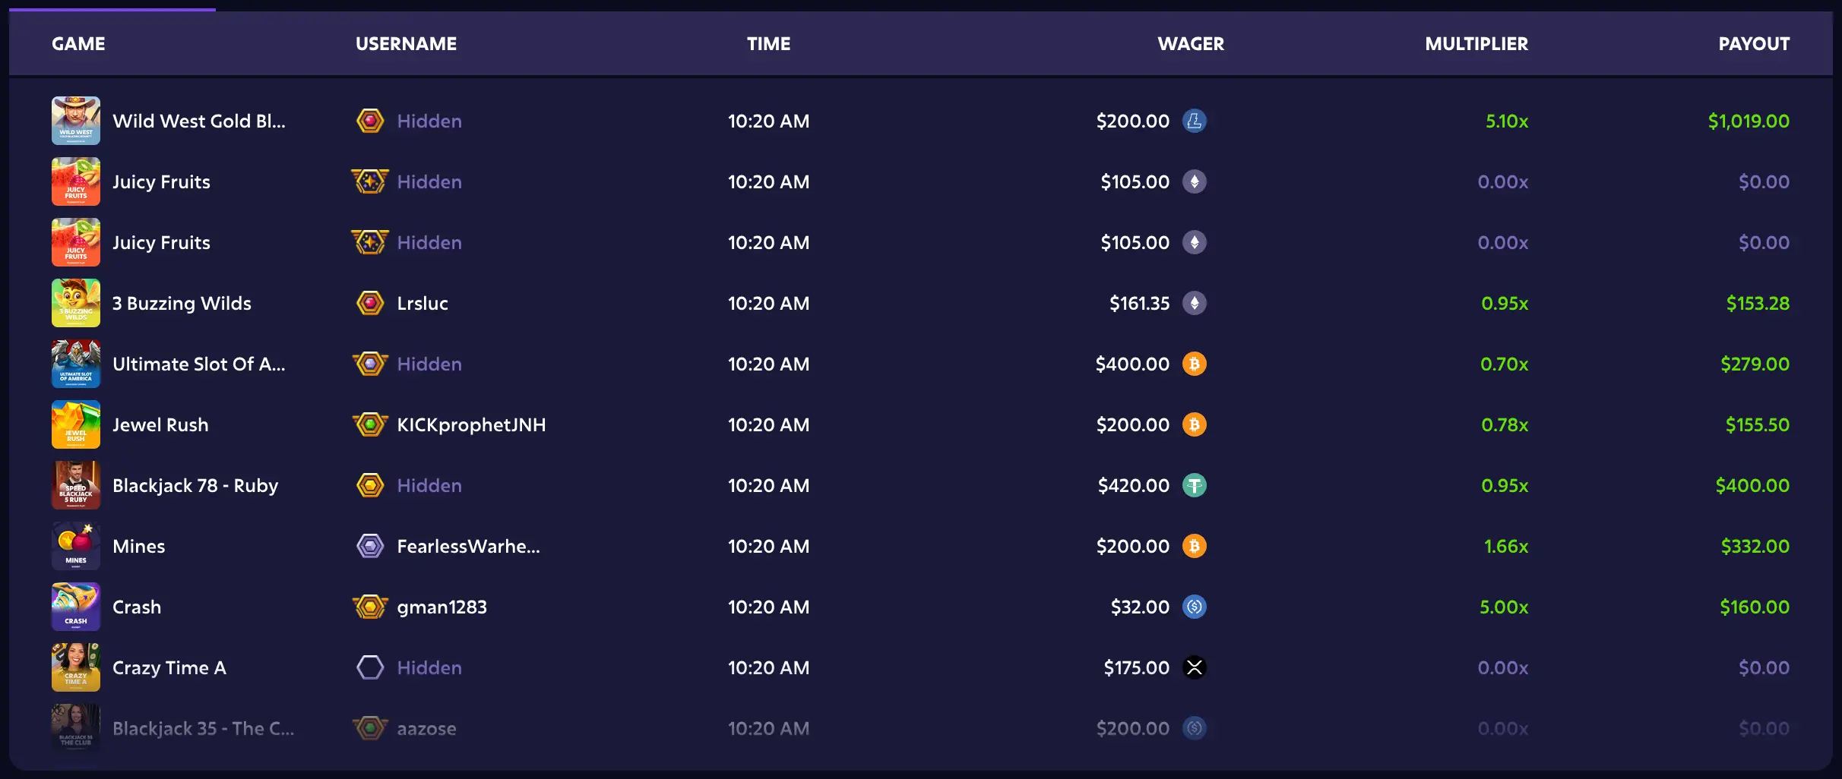The image size is (1842, 779).
Task: Click the Crazy Time A game thumbnail
Action: 76,667
